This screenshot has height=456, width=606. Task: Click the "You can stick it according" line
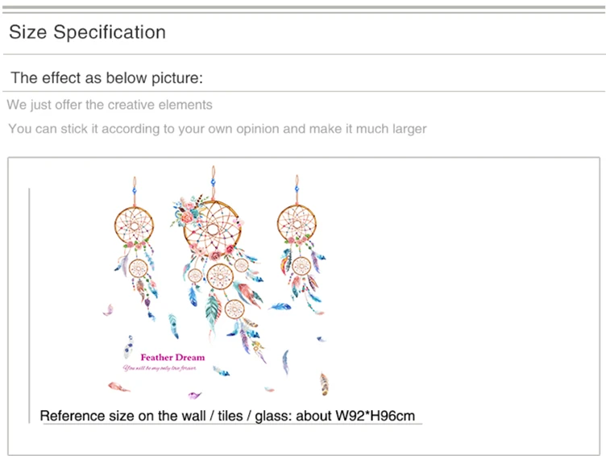click(218, 129)
